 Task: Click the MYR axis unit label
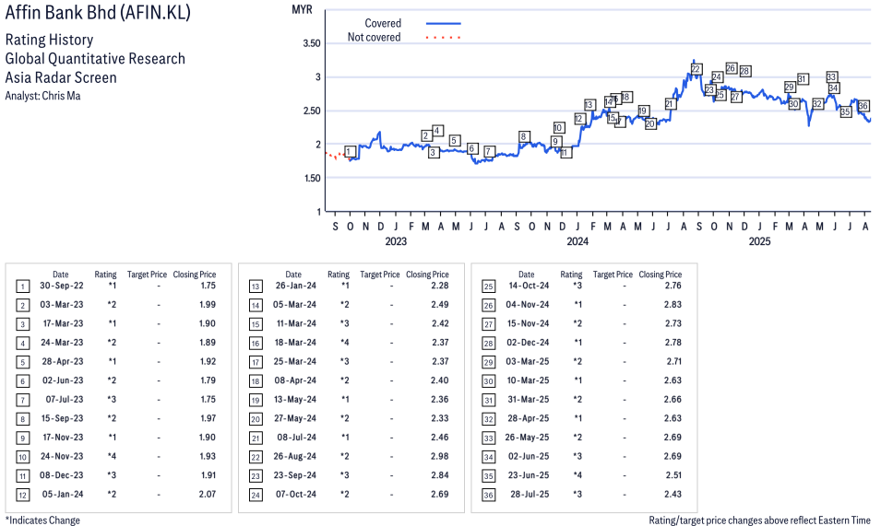point(302,10)
